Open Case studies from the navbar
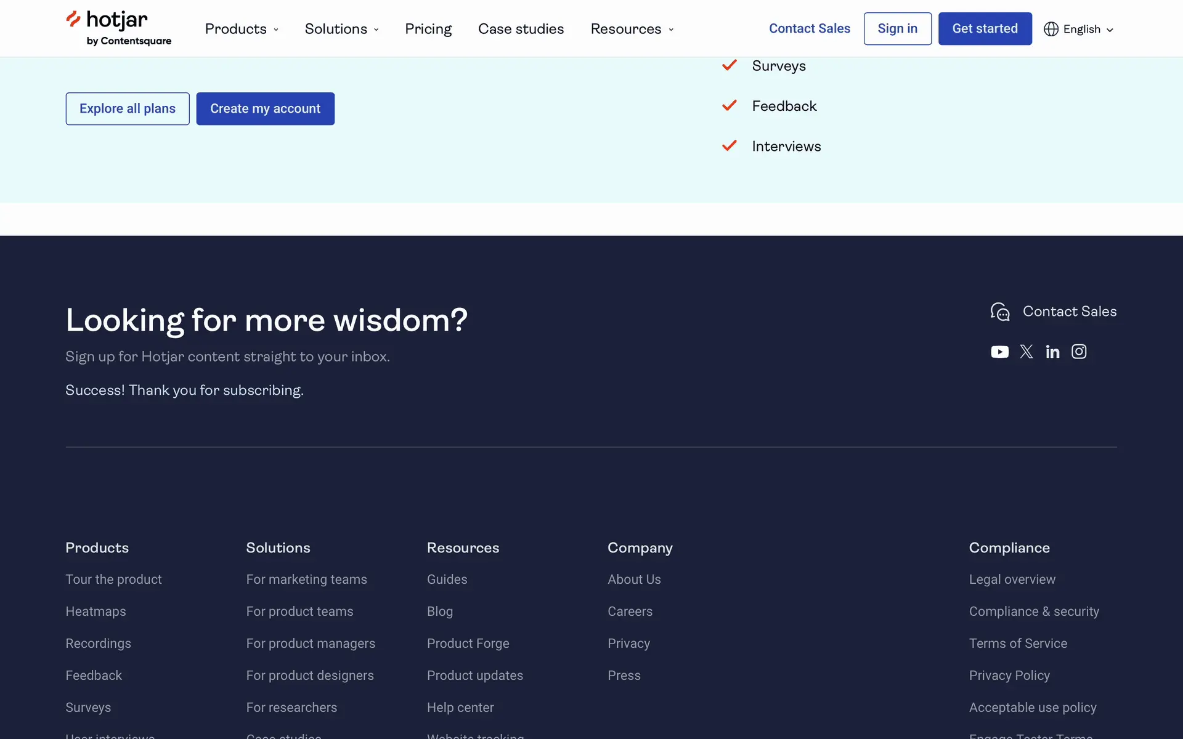1183x739 pixels. [x=521, y=29]
